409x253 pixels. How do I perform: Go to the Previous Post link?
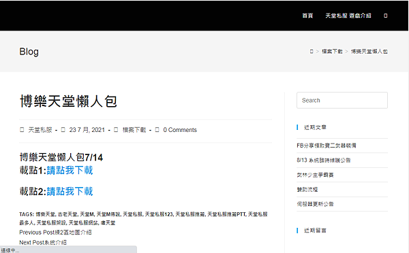[55, 232]
